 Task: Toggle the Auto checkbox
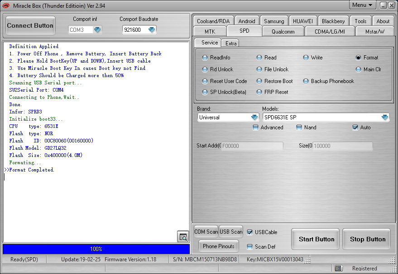point(355,127)
